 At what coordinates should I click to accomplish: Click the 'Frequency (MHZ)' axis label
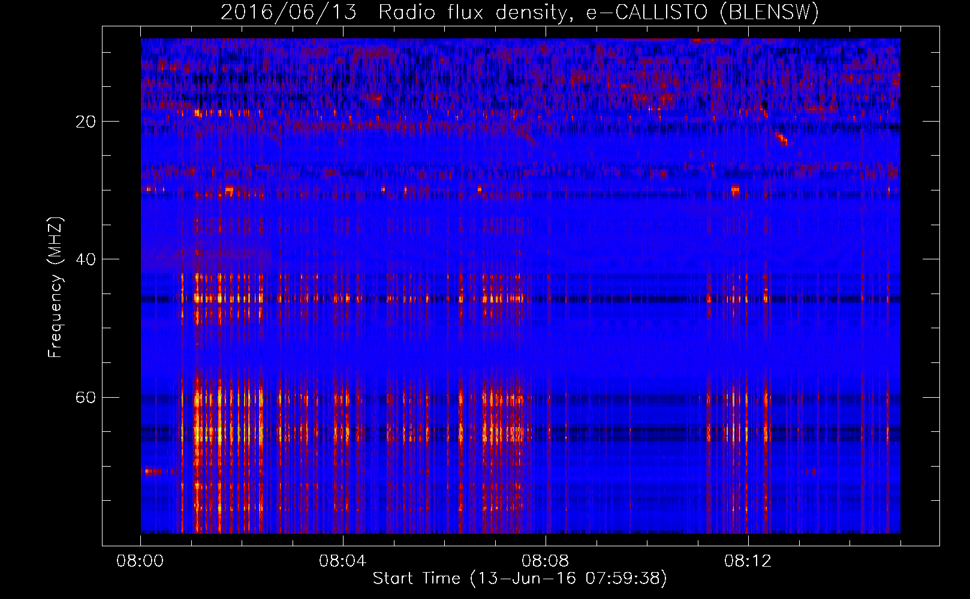click(x=55, y=288)
